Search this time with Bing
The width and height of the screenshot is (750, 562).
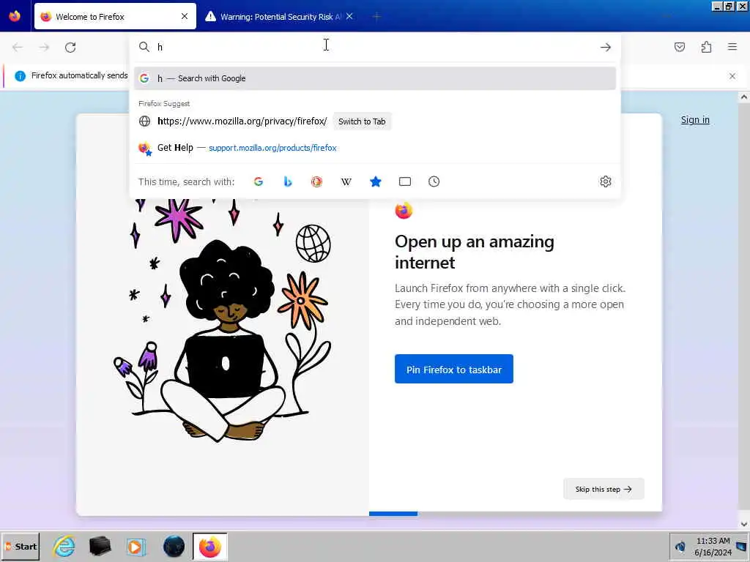pyautogui.click(x=287, y=181)
